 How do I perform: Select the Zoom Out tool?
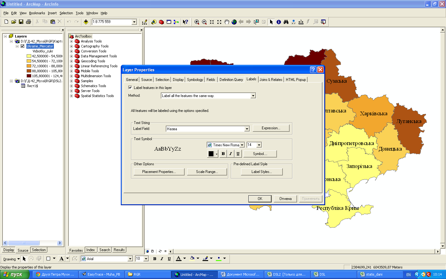[x=204, y=22]
